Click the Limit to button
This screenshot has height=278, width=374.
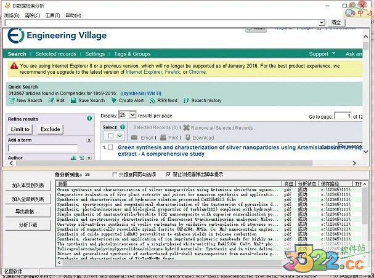(20, 129)
